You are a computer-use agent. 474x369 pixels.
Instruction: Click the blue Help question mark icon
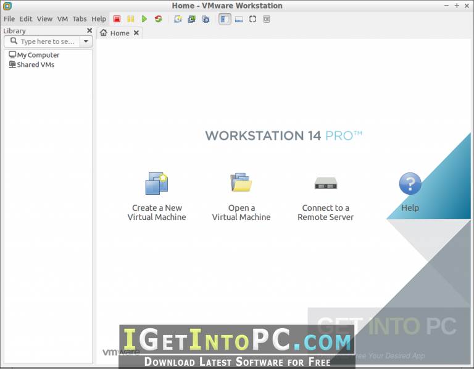410,184
